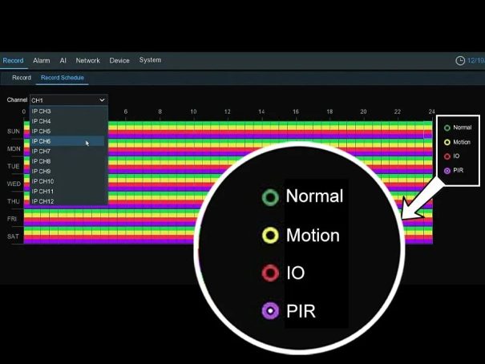Screen dimensions: 485x364
Task: Select the IO recording type radio button
Action: click(x=447, y=156)
